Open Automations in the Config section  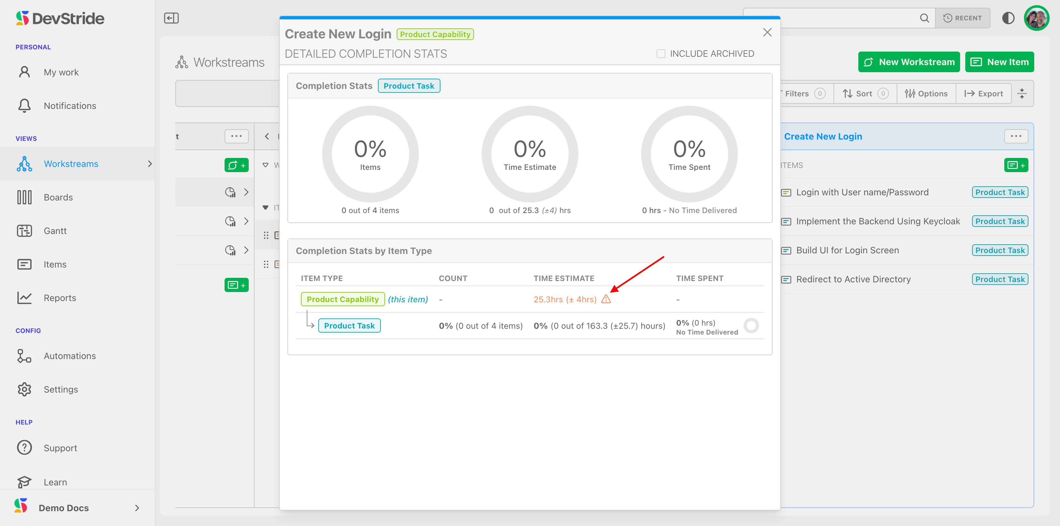(70, 356)
